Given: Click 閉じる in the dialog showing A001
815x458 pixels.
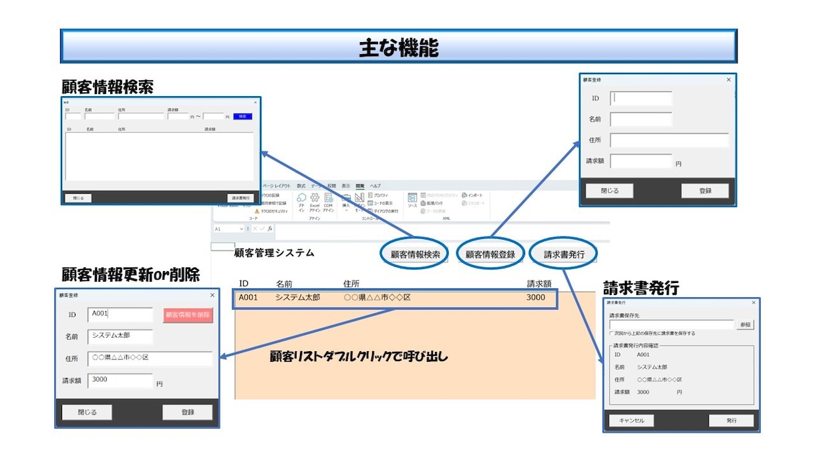Looking at the screenshot, I should click(x=87, y=412).
